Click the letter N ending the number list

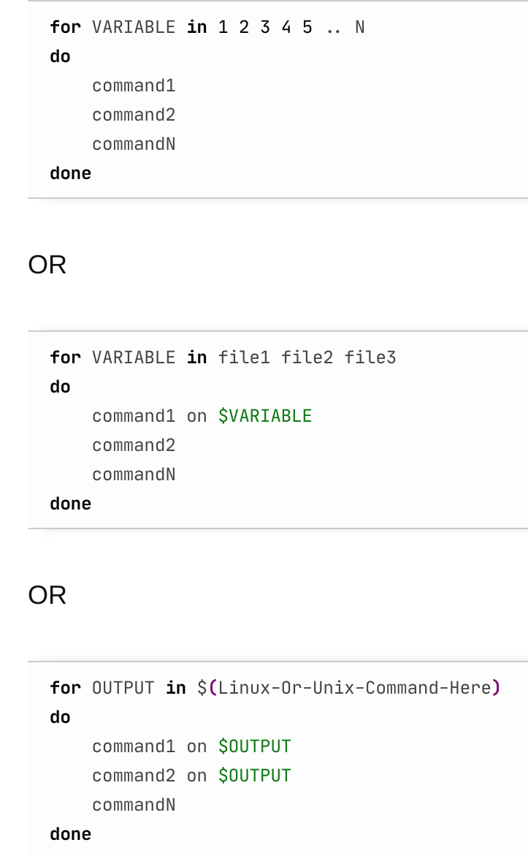359,27
